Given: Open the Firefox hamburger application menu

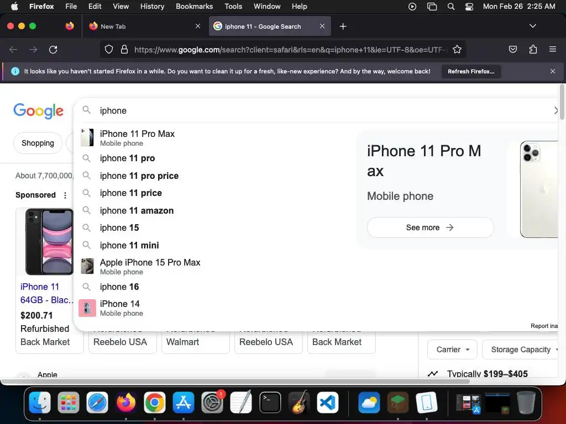Looking at the screenshot, I should (552, 49).
